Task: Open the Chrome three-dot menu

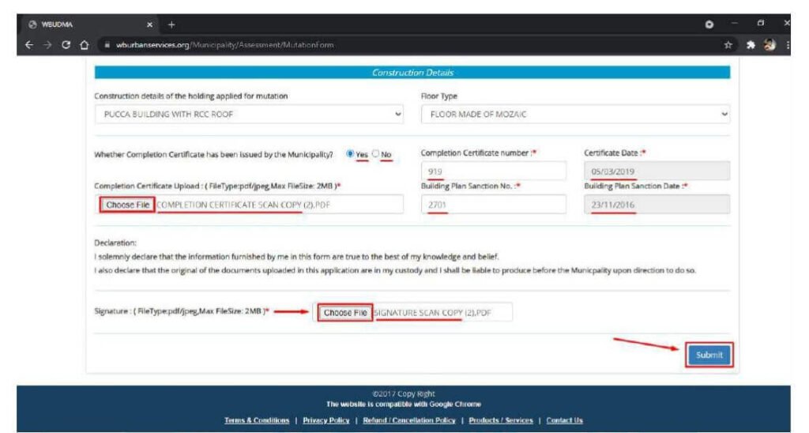Action: (x=788, y=45)
